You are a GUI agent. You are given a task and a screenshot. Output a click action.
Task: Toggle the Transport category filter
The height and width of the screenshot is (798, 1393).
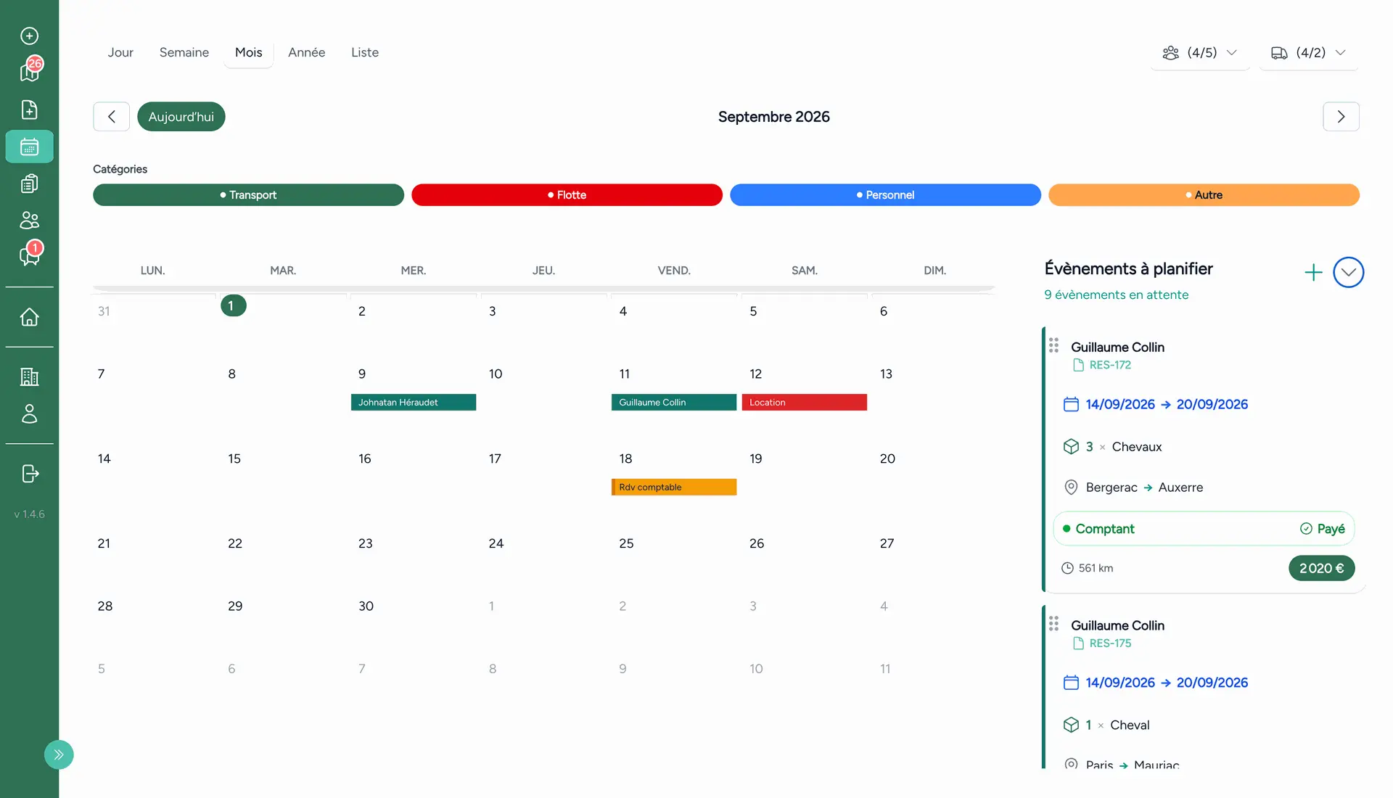coord(248,195)
